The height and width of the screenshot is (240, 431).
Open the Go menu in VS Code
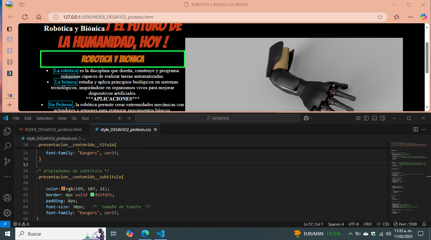click(74, 118)
